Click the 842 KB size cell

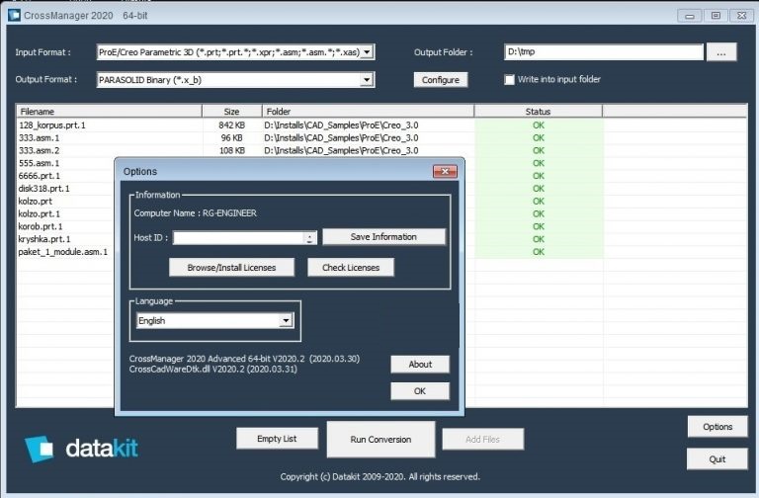click(x=232, y=125)
